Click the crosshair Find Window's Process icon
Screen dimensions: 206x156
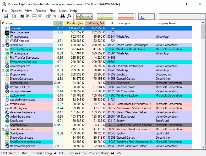coord(69,16)
